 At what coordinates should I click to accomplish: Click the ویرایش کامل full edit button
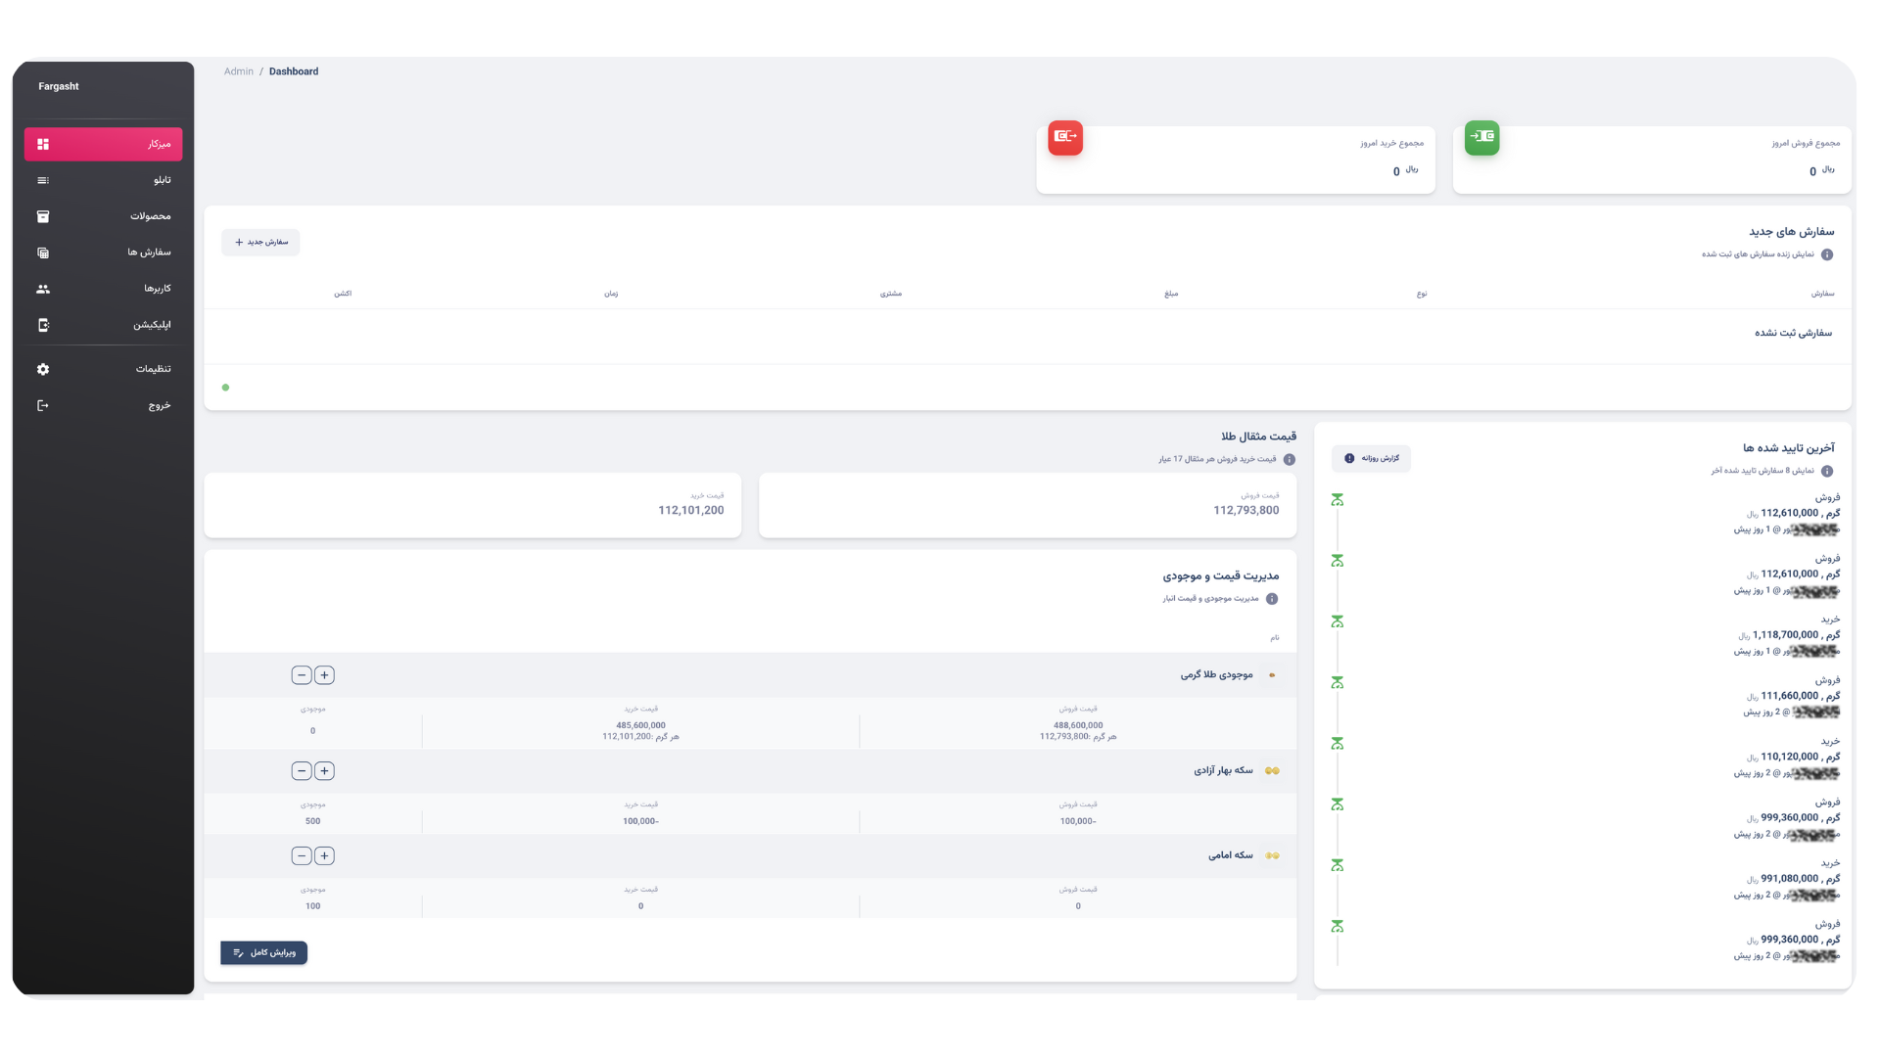coord(263,953)
